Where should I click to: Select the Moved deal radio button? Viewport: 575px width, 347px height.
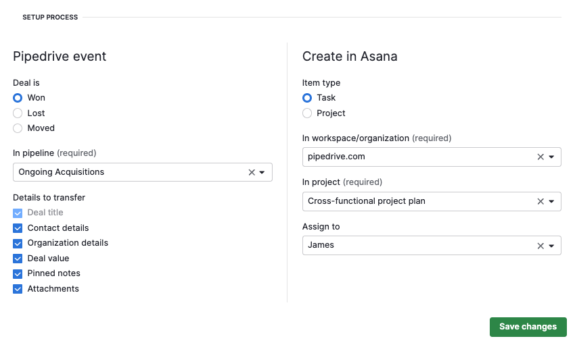point(18,128)
